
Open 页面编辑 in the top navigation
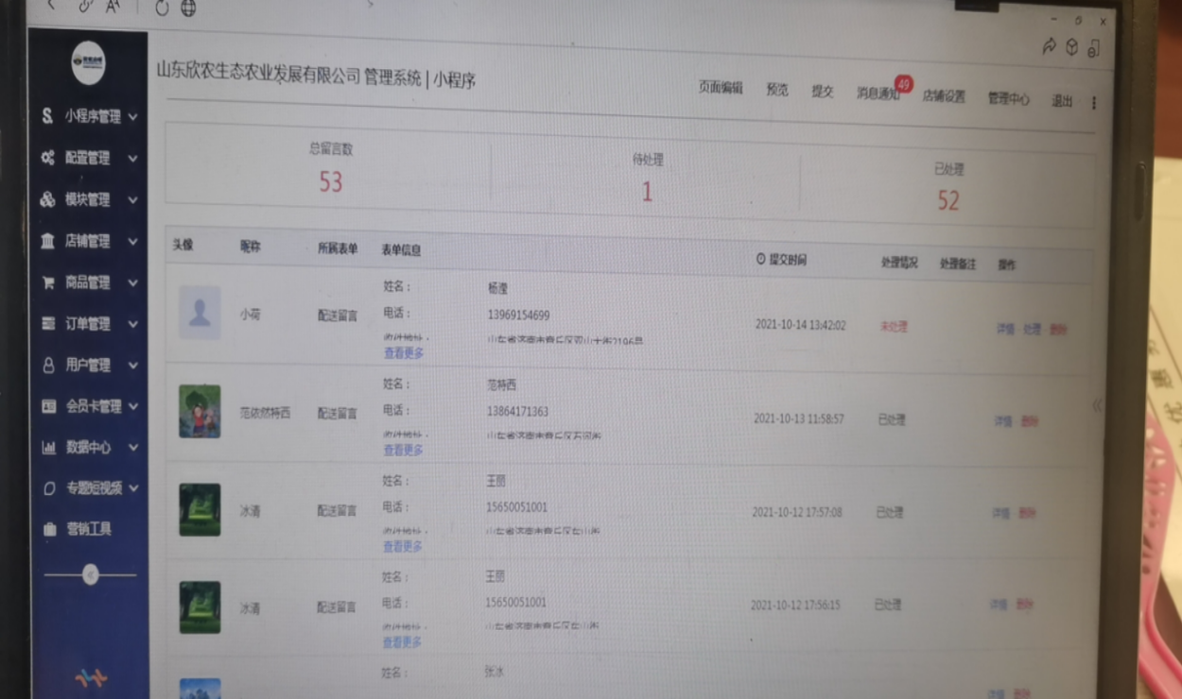coord(721,88)
